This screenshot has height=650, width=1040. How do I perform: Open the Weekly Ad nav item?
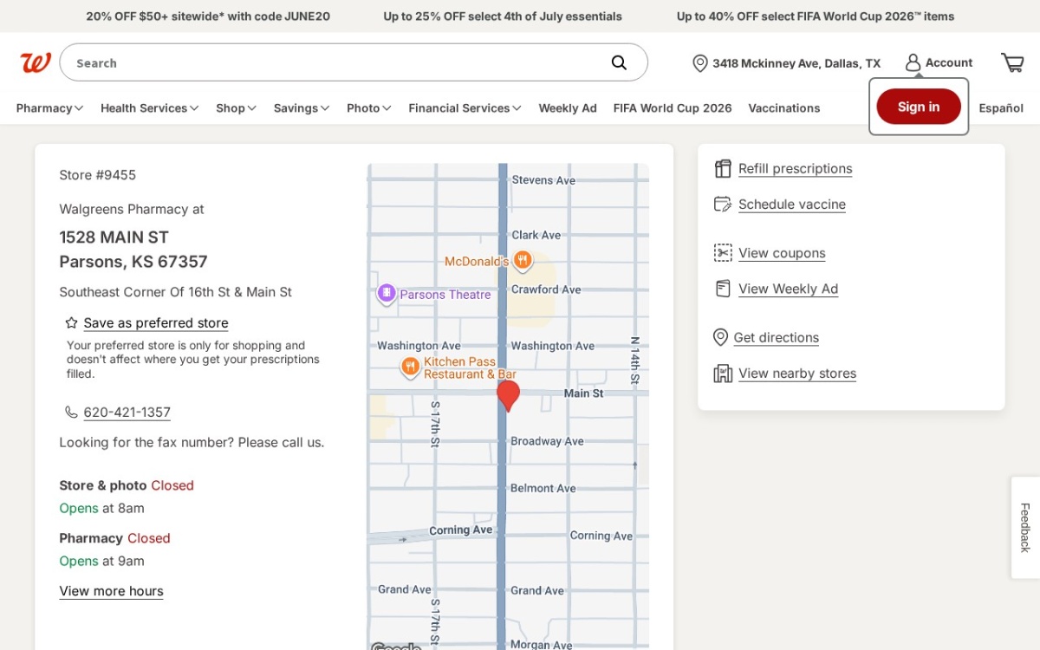(568, 108)
